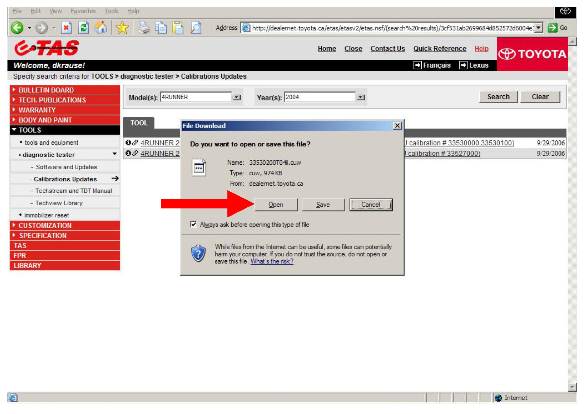Viewport: 585px width, 414px height.
Task: Go to browser Home icon
Action: click(101, 28)
